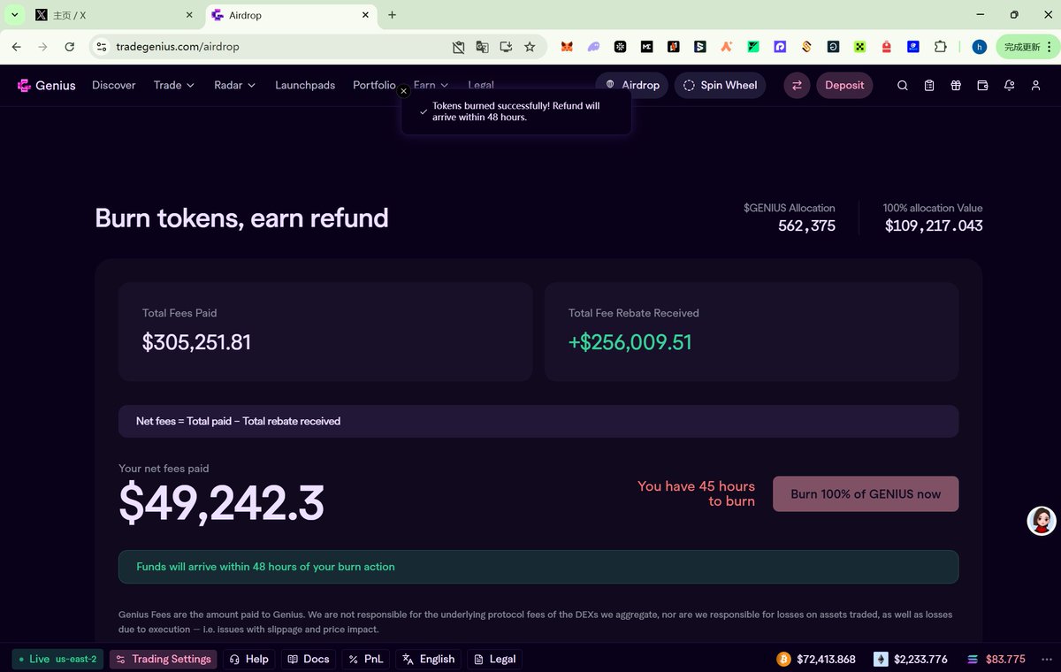Click the Airdrop pill button
The image size is (1061, 672).
(x=632, y=85)
